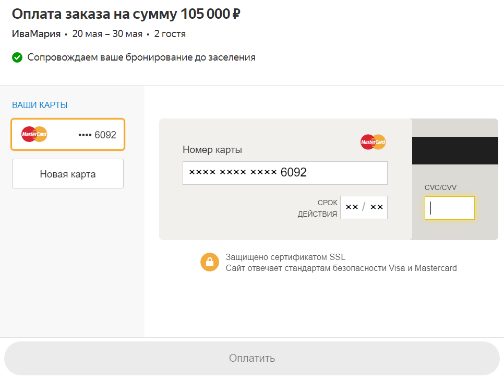Select saved card ending in 6092
This screenshot has height=379, width=504.
pos(68,135)
